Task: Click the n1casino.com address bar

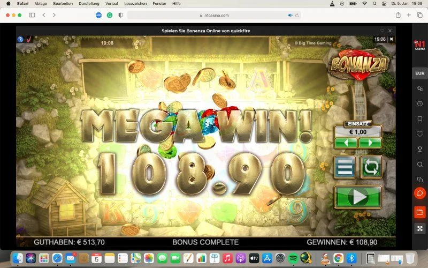Action: pyautogui.click(x=214, y=16)
